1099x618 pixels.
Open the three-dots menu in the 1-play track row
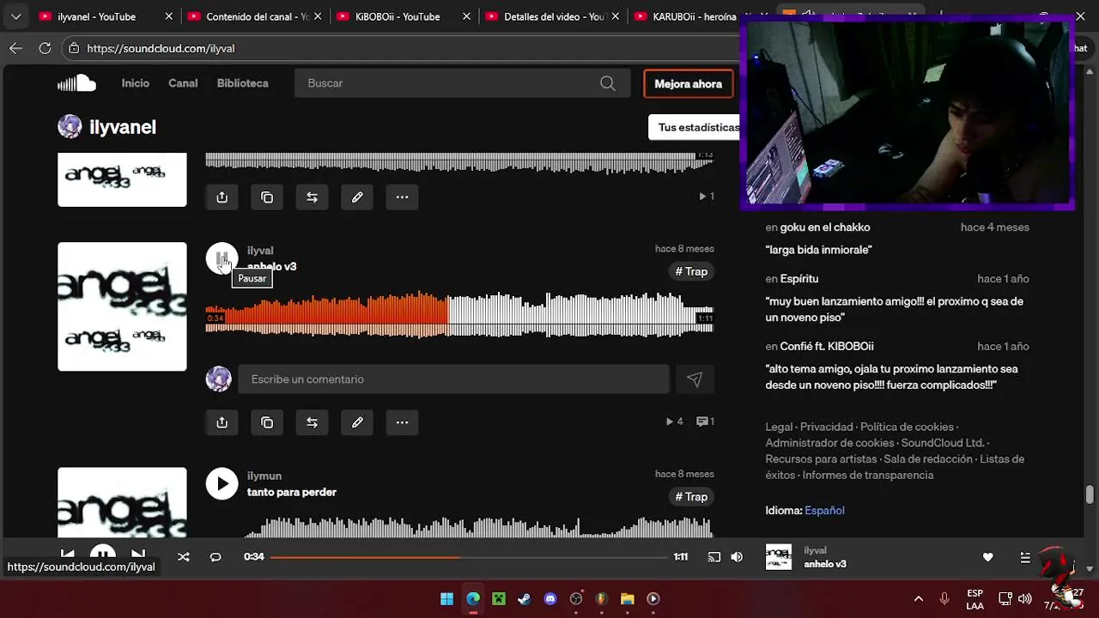click(x=402, y=197)
